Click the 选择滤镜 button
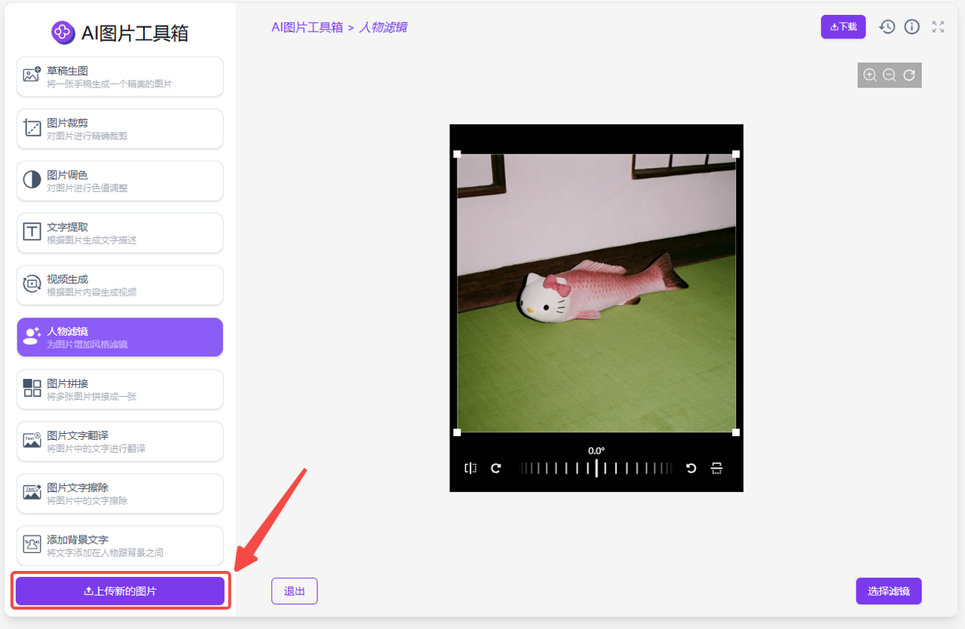The width and height of the screenshot is (965, 629). (x=889, y=591)
